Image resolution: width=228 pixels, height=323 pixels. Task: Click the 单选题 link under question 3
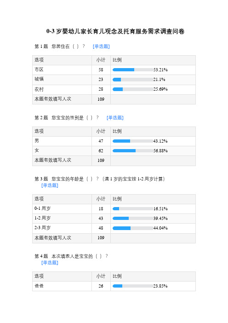(x=50, y=185)
